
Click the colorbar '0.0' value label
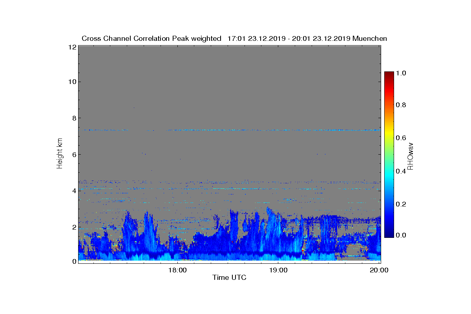pyautogui.click(x=400, y=235)
